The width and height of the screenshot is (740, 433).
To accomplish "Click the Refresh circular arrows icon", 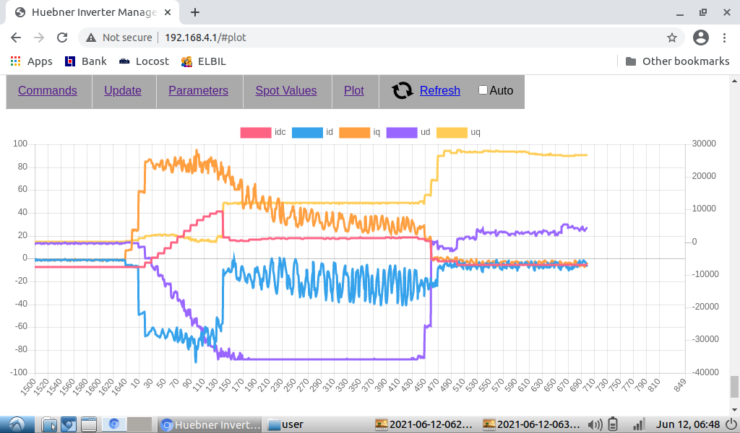I will [403, 90].
